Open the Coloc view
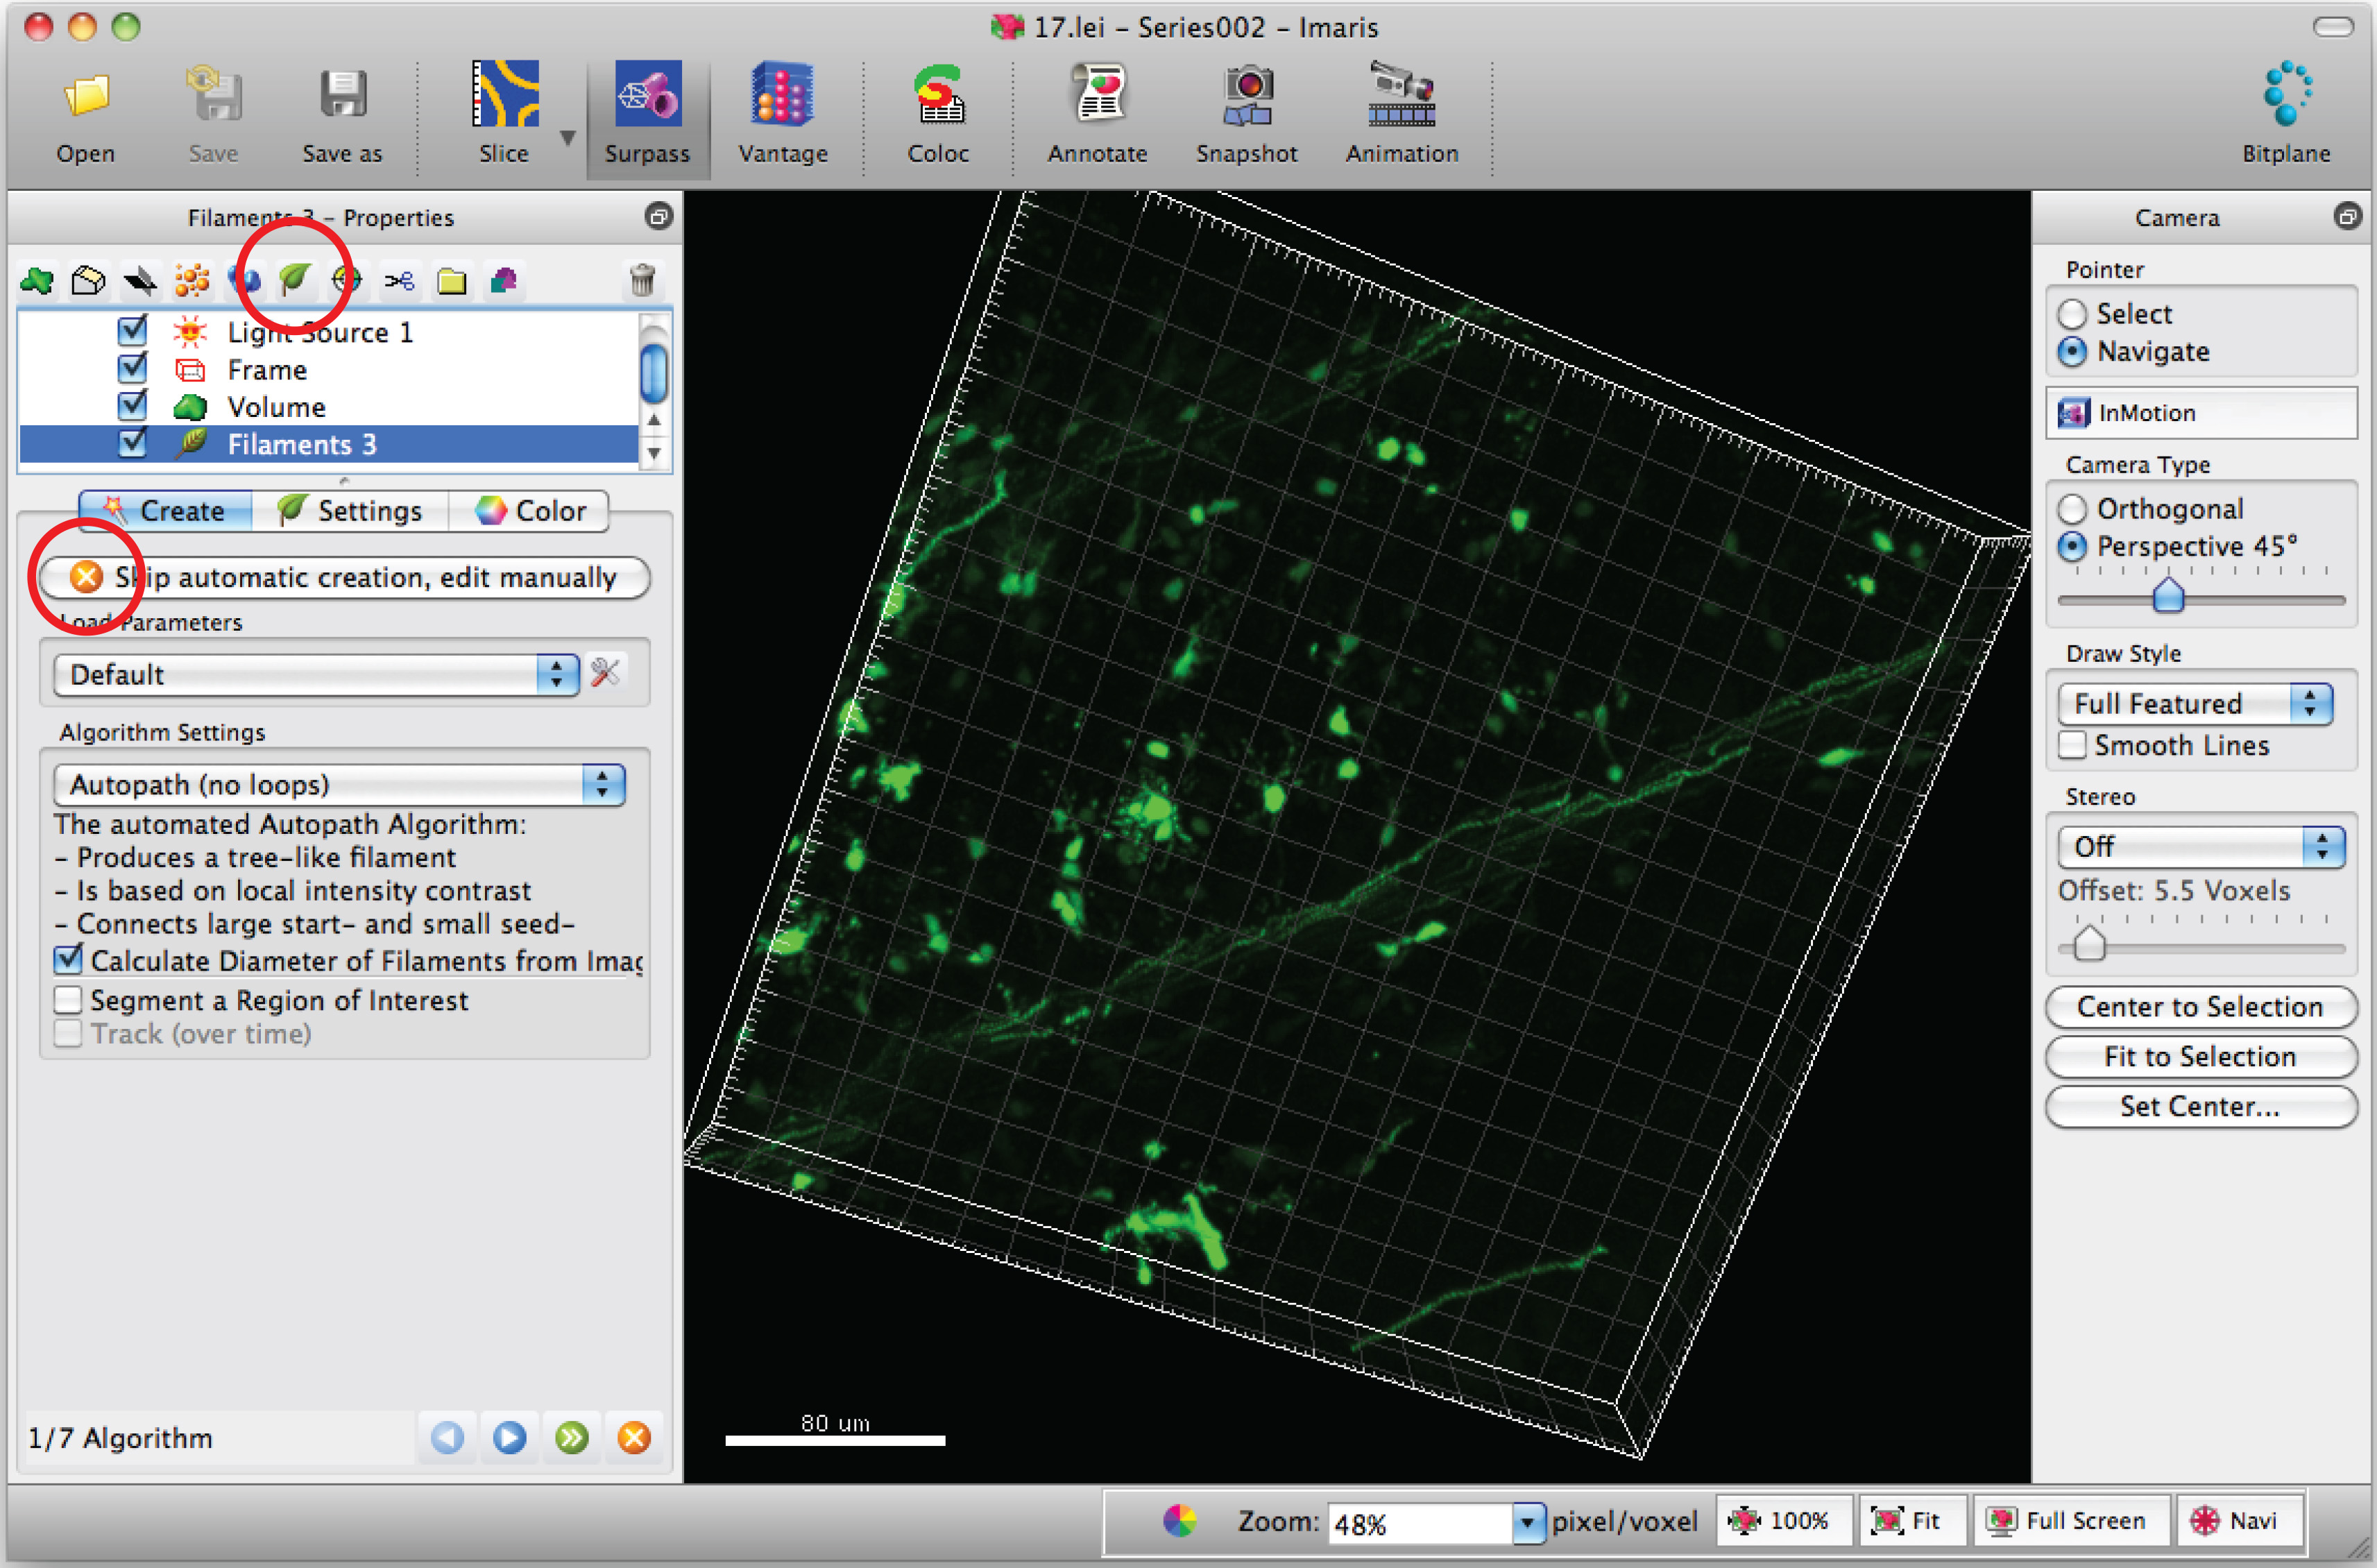This screenshot has width=2377, height=1568. point(937,96)
